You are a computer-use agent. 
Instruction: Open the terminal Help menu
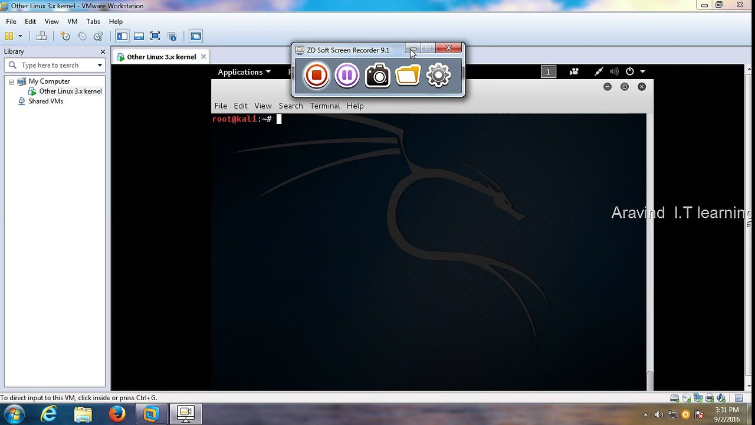pyautogui.click(x=355, y=106)
